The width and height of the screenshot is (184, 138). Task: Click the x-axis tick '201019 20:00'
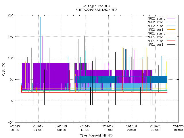pyautogui.click(x=132, y=128)
